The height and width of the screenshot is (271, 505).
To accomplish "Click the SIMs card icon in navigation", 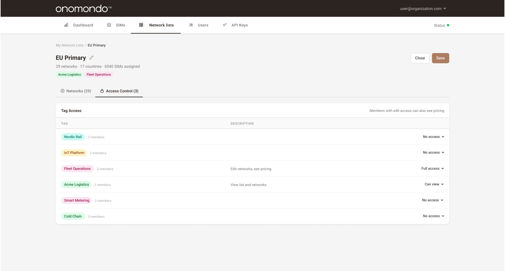I will [109, 25].
